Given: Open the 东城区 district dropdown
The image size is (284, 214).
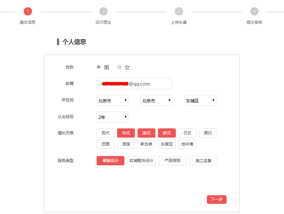Looking at the screenshot, I should click(200, 100).
